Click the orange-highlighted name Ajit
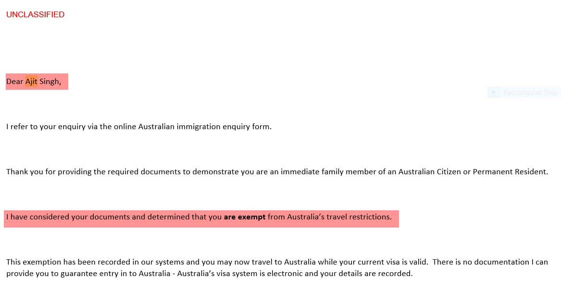Image resolution: width=561 pixels, height=290 pixels. click(31, 82)
